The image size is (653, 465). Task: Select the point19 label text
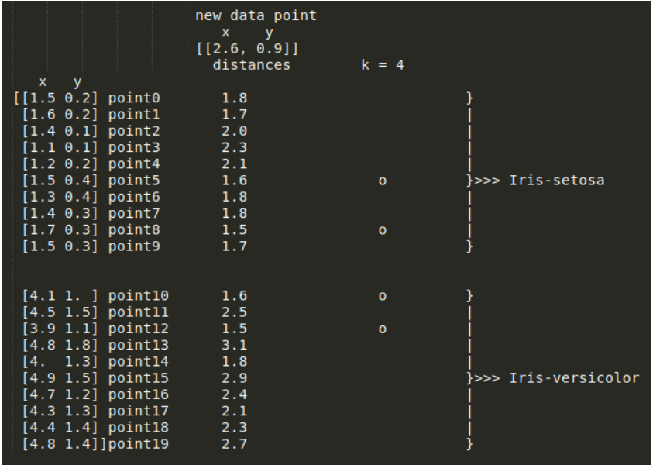click(139, 444)
